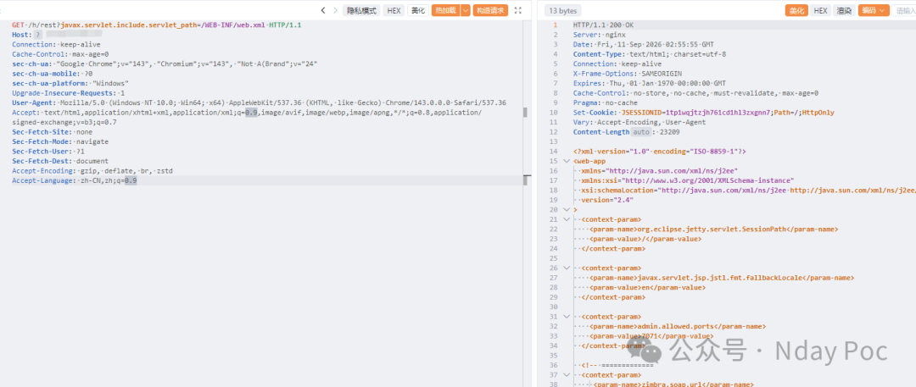
Task: Click the response search input field
Action: pyautogui.click(x=904, y=10)
